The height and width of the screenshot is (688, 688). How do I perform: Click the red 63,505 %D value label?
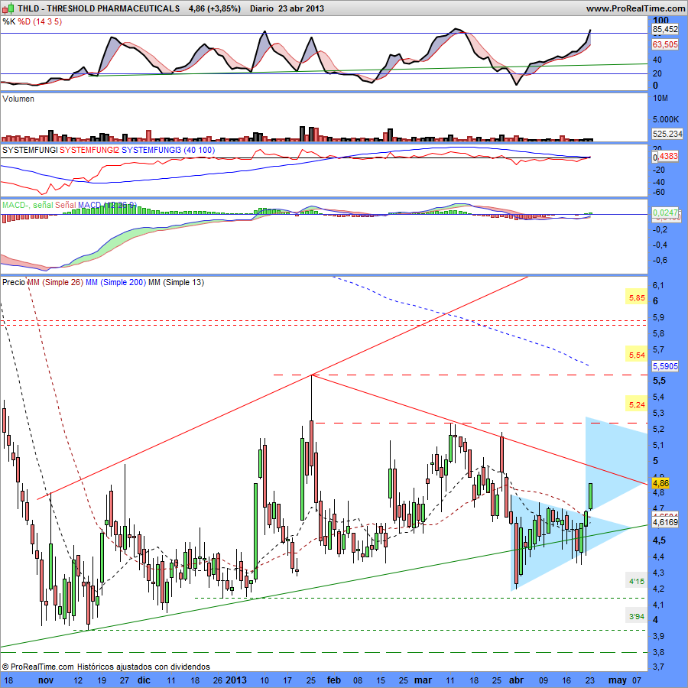click(665, 44)
